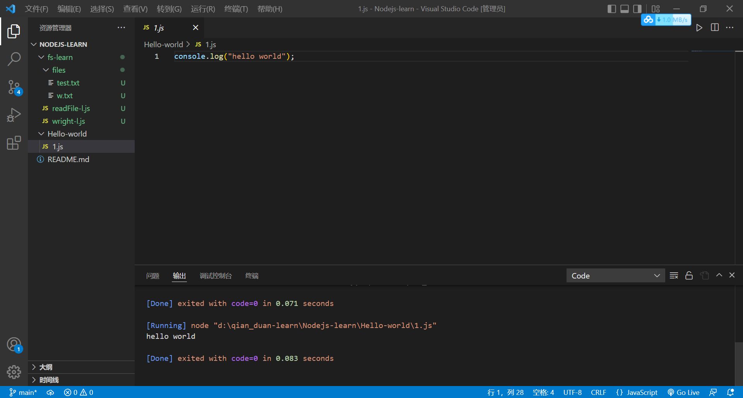This screenshot has height=398, width=743.
Task: Open Explorer views and more actions ellipsis
Action: pos(121,27)
